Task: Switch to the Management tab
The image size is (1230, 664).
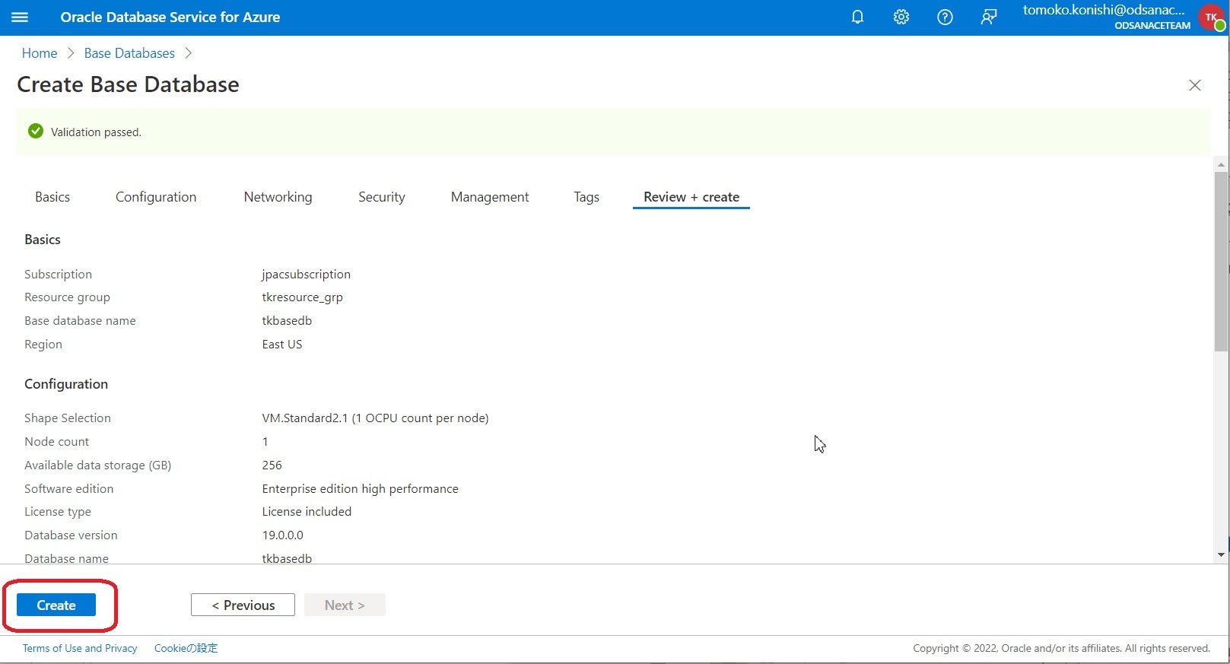Action: [x=490, y=197]
